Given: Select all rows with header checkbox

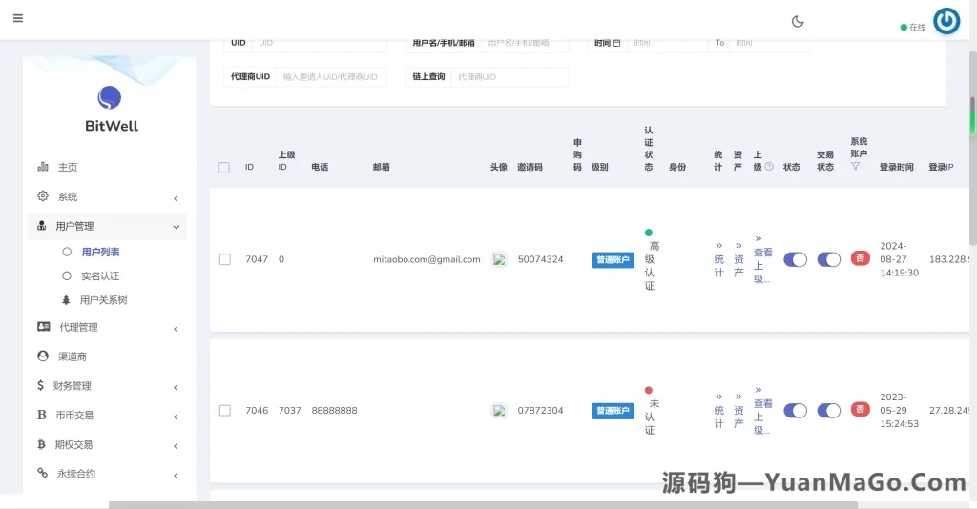Looking at the screenshot, I should (224, 168).
